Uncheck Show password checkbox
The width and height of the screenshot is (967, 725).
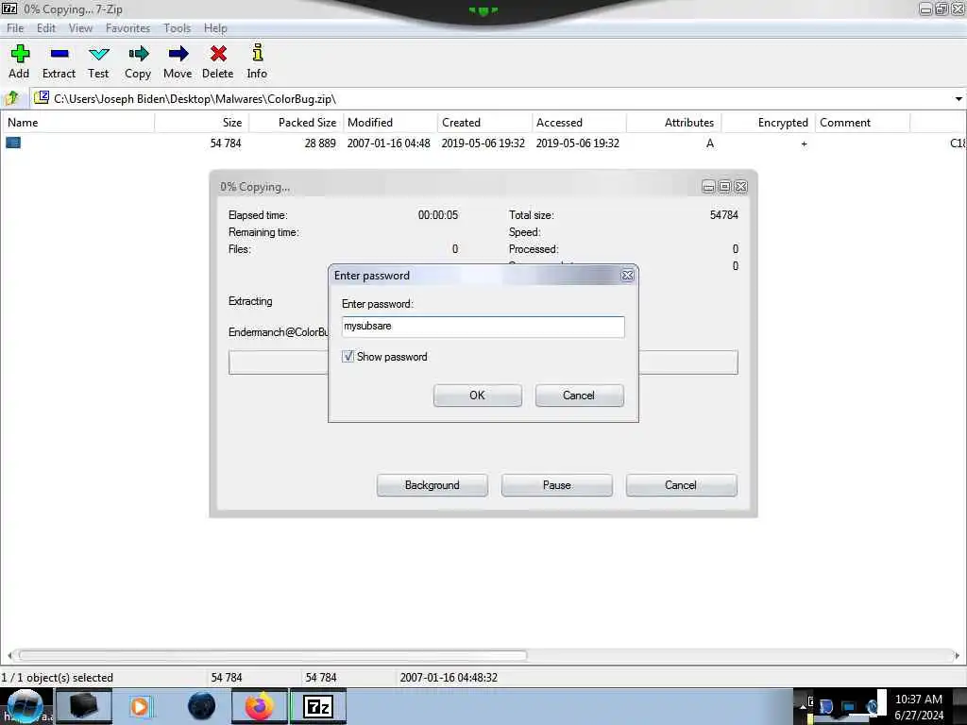[348, 356]
